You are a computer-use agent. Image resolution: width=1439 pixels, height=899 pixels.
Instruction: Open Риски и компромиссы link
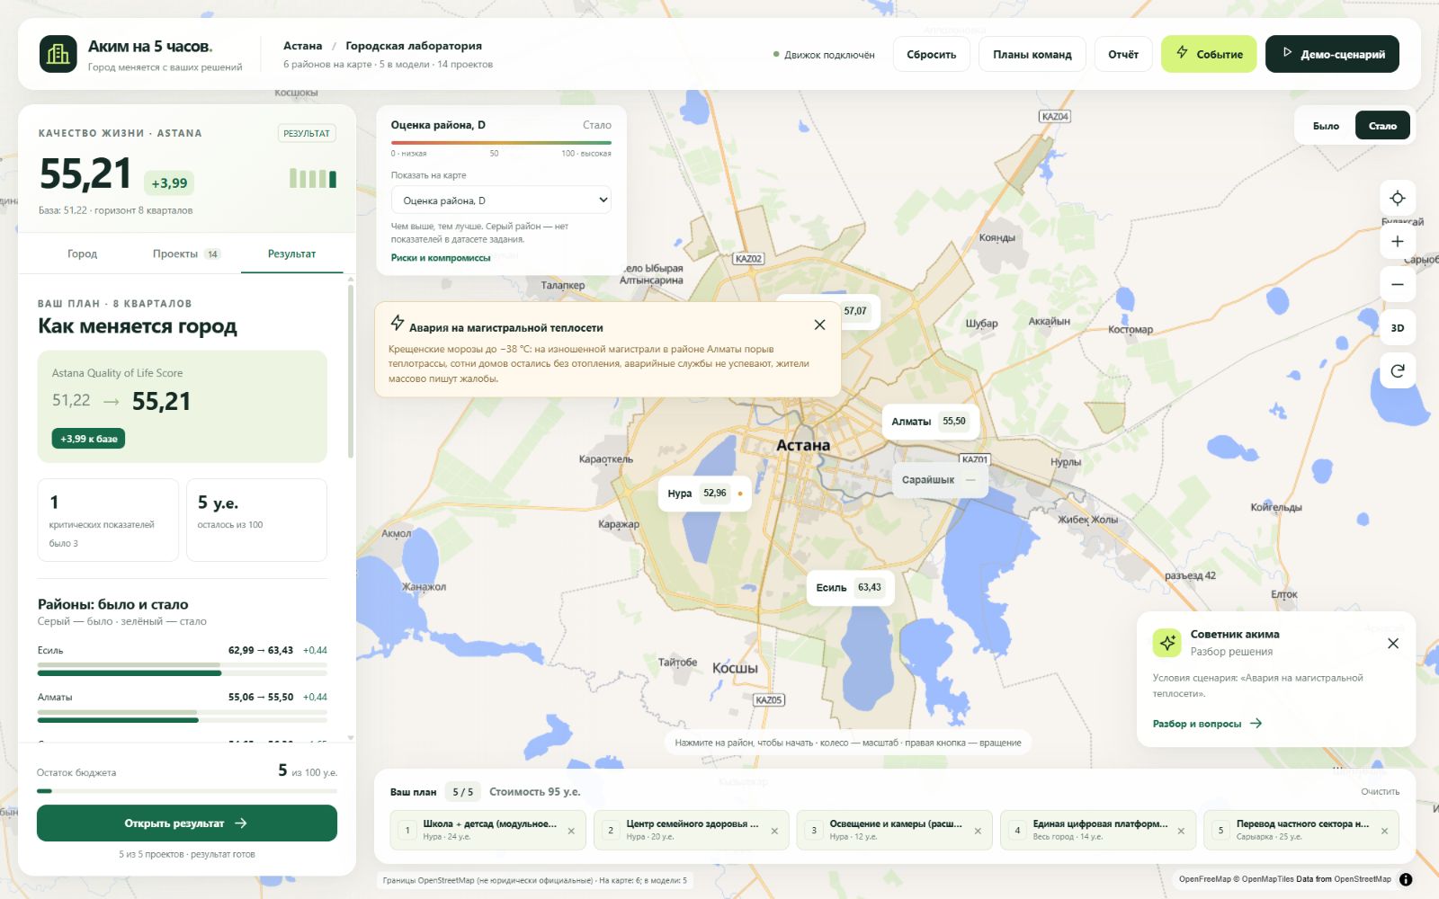tap(441, 258)
